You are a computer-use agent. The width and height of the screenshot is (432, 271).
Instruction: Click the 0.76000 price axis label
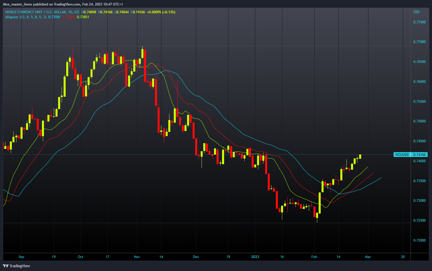tap(419, 82)
